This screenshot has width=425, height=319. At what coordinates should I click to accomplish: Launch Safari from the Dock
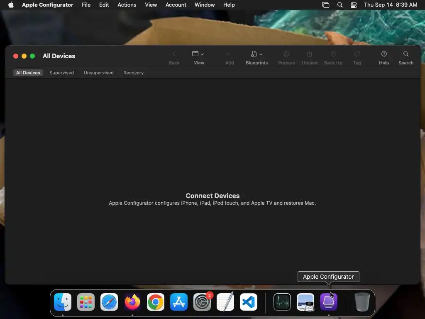pos(109,302)
